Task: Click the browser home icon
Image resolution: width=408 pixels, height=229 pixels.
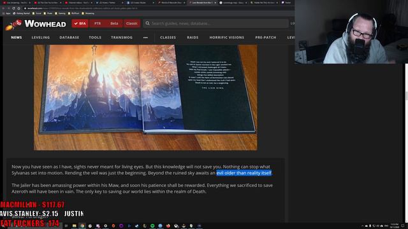Action: click(18, 8)
